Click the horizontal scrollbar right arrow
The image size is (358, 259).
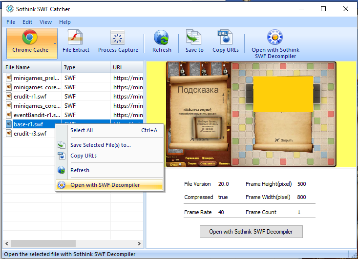(x=139, y=243)
